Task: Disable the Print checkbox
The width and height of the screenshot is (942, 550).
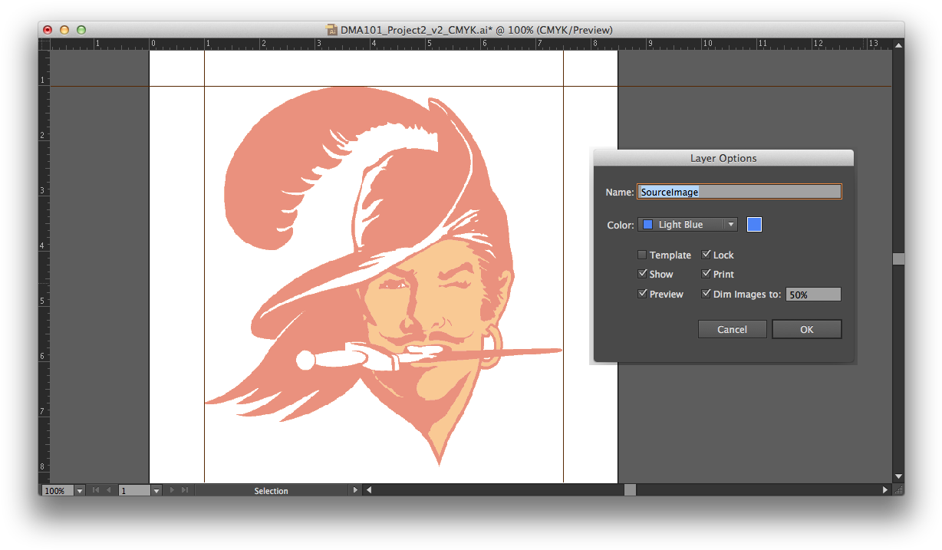Action: pyautogui.click(x=706, y=275)
